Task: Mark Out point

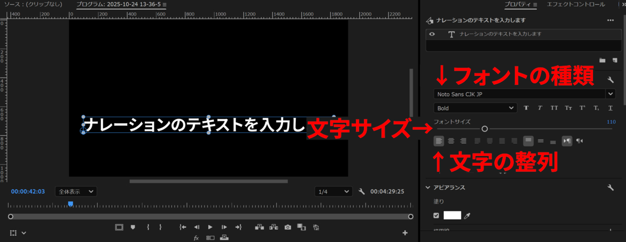Action: [160, 227]
